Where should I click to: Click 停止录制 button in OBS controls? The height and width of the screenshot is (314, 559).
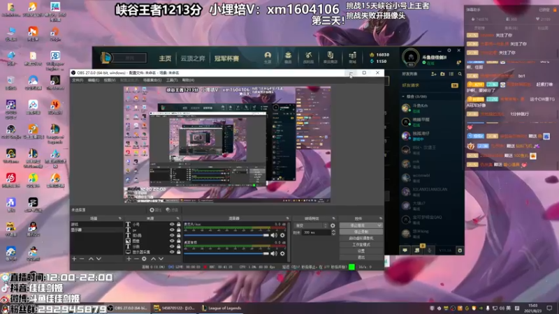pos(361,232)
